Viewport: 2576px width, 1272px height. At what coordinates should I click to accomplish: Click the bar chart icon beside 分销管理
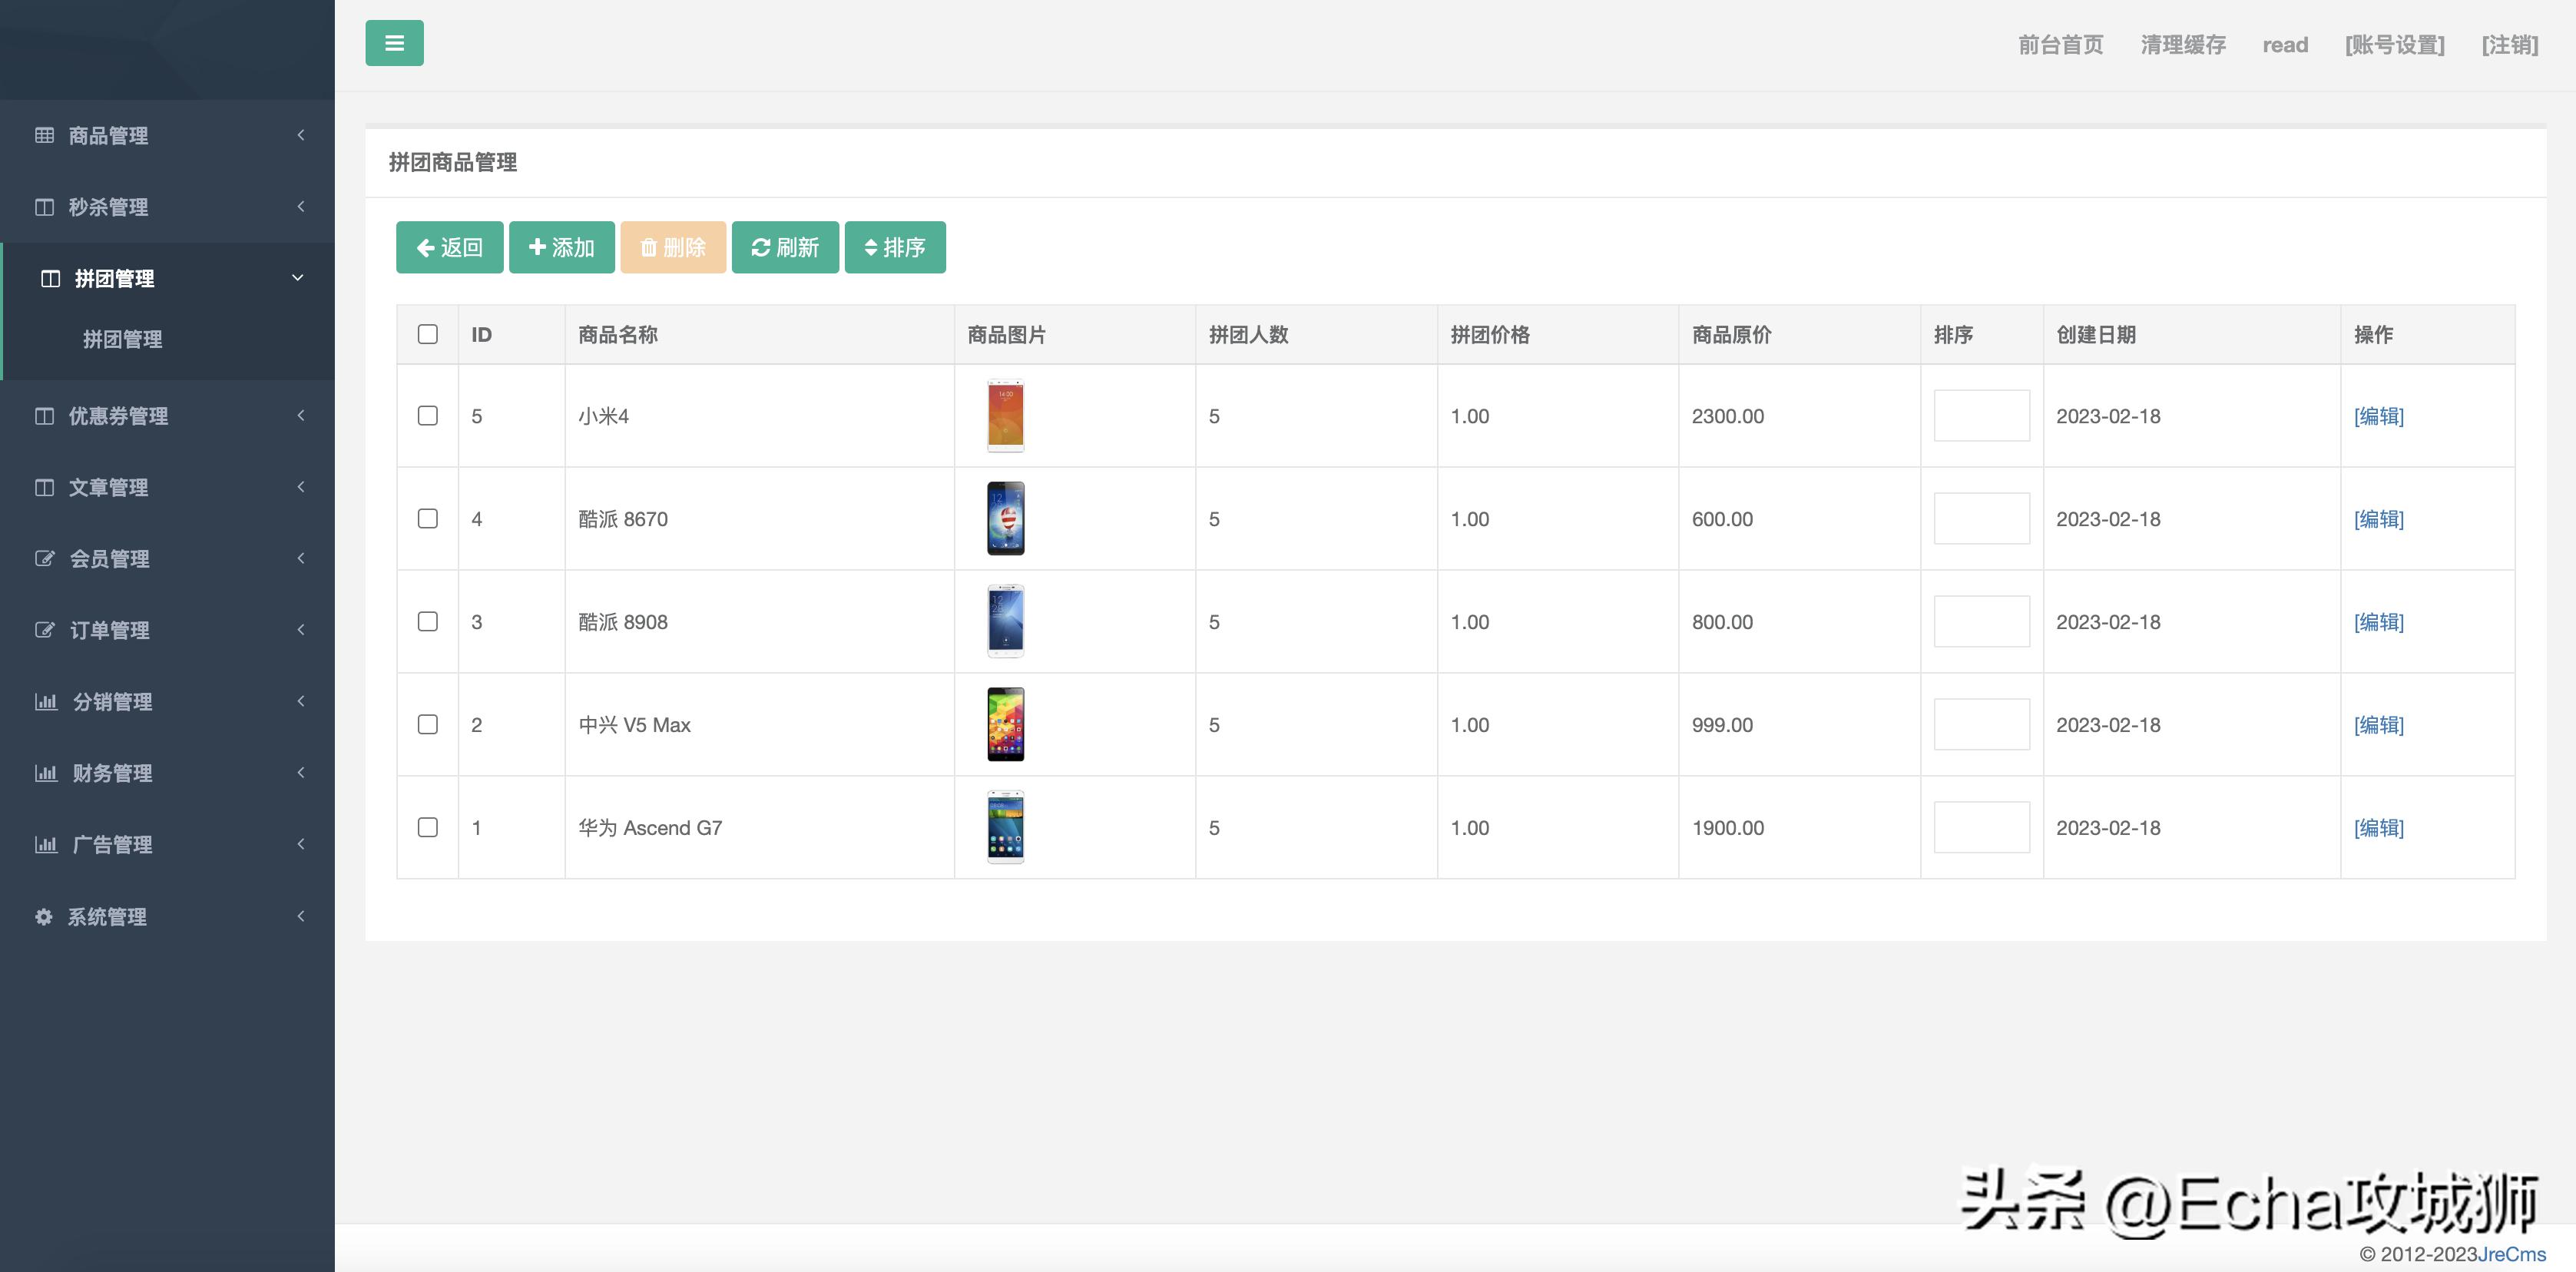[46, 701]
